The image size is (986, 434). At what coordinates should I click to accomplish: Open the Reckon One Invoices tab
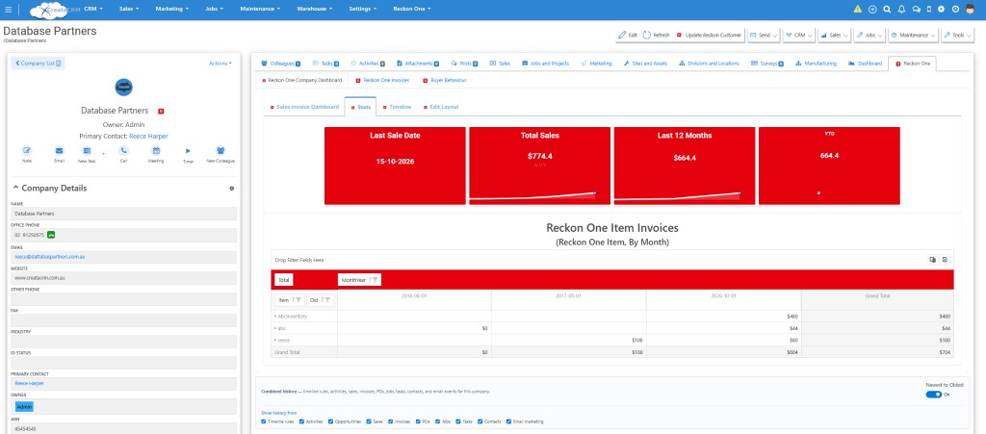(x=382, y=81)
